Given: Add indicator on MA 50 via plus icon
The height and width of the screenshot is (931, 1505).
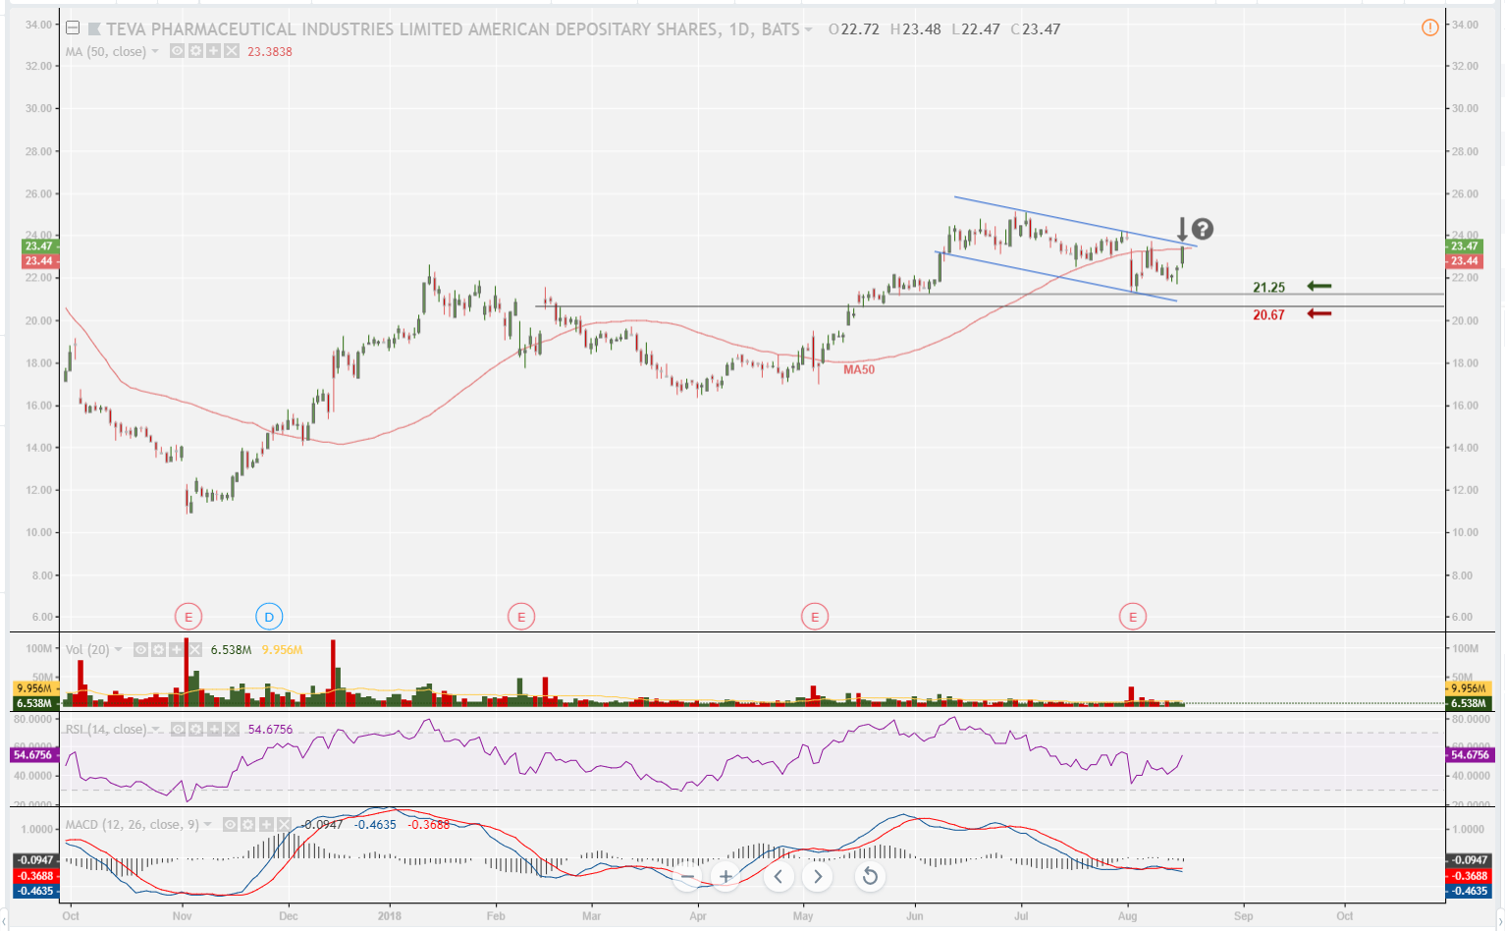Looking at the screenshot, I should pos(213,51).
